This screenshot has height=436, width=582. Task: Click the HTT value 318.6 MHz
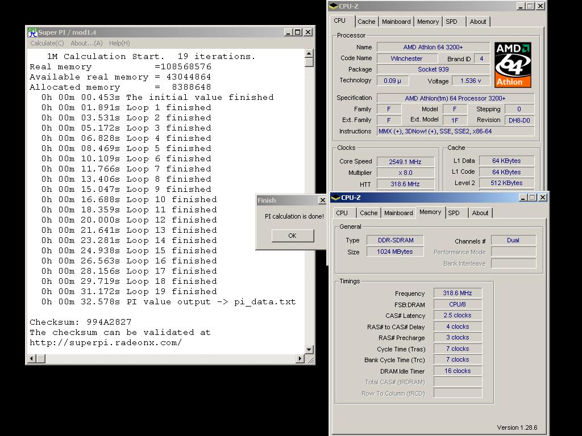405,184
